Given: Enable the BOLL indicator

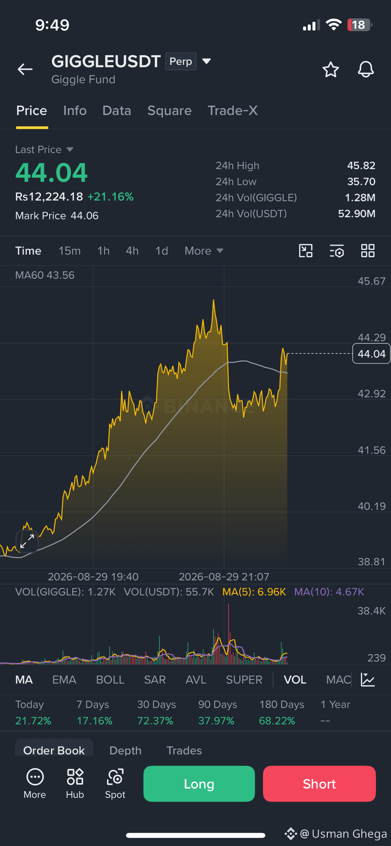Looking at the screenshot, I should tap(110, 680).
